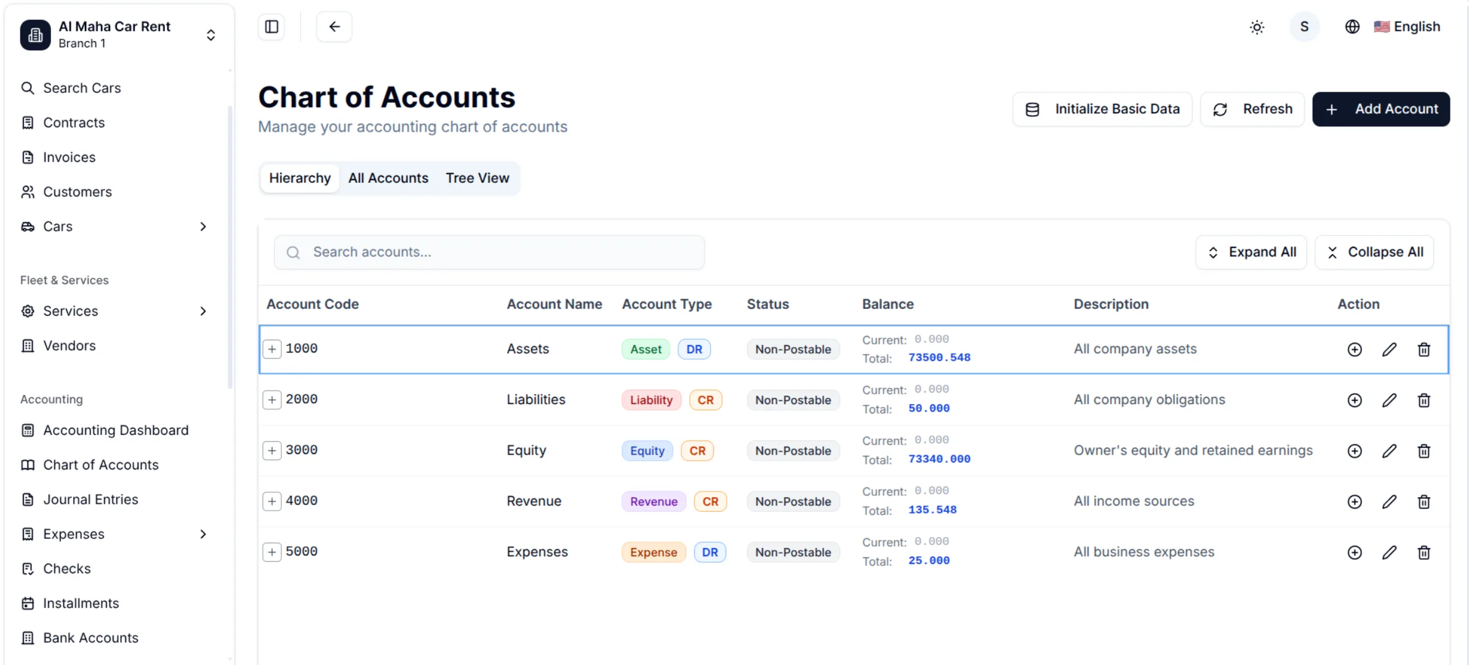Open the S user avatar menu

point(1304,27)
